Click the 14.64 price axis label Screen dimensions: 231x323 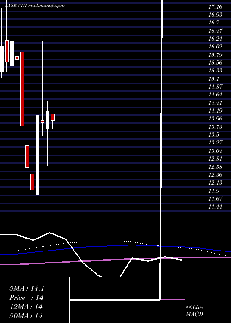(x=215, y=95)
